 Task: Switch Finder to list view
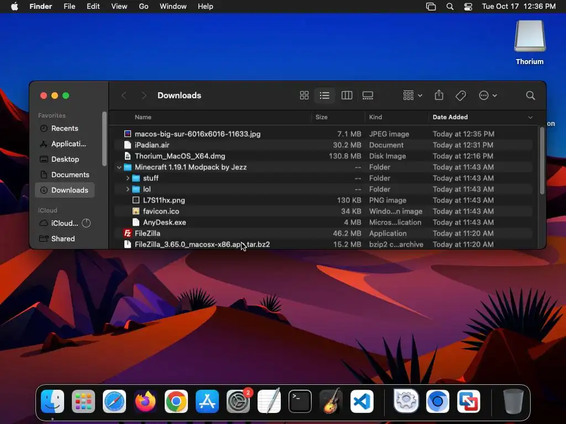coord(324,96)
